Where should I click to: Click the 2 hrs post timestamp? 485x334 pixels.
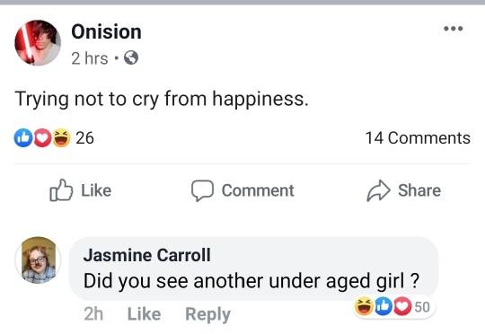90,58
